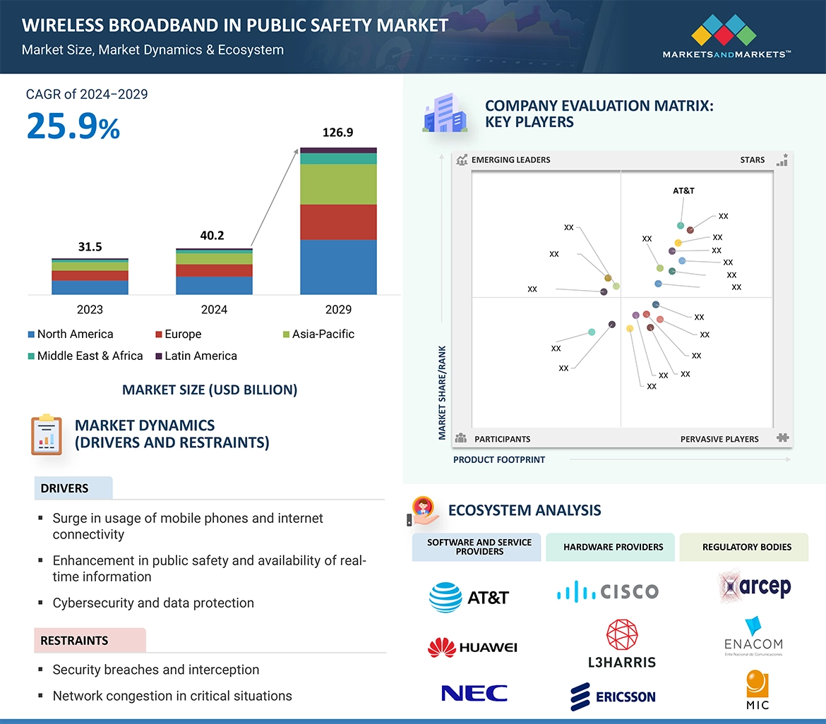Select the ARCEP logo
This screenshot has width=826, height=724.
pyautogui.click(x=754, y=586)
